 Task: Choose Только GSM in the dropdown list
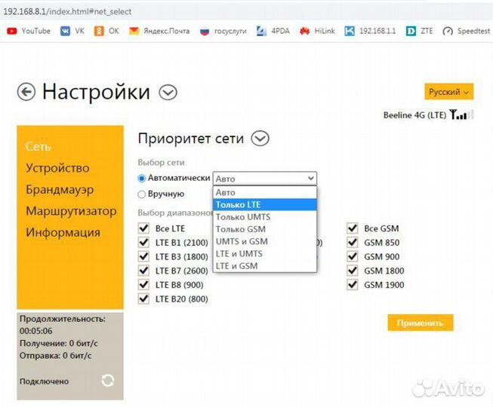click(x=265, y=229)
